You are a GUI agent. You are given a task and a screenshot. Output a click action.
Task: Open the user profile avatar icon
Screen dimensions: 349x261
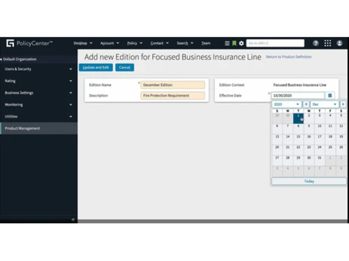click(339, 43)
